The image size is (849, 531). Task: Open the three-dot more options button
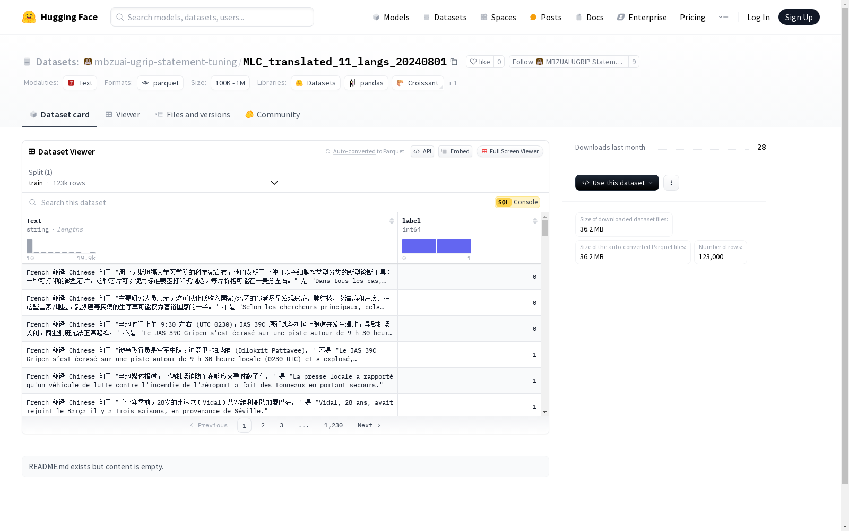click(x=671, y=183)
